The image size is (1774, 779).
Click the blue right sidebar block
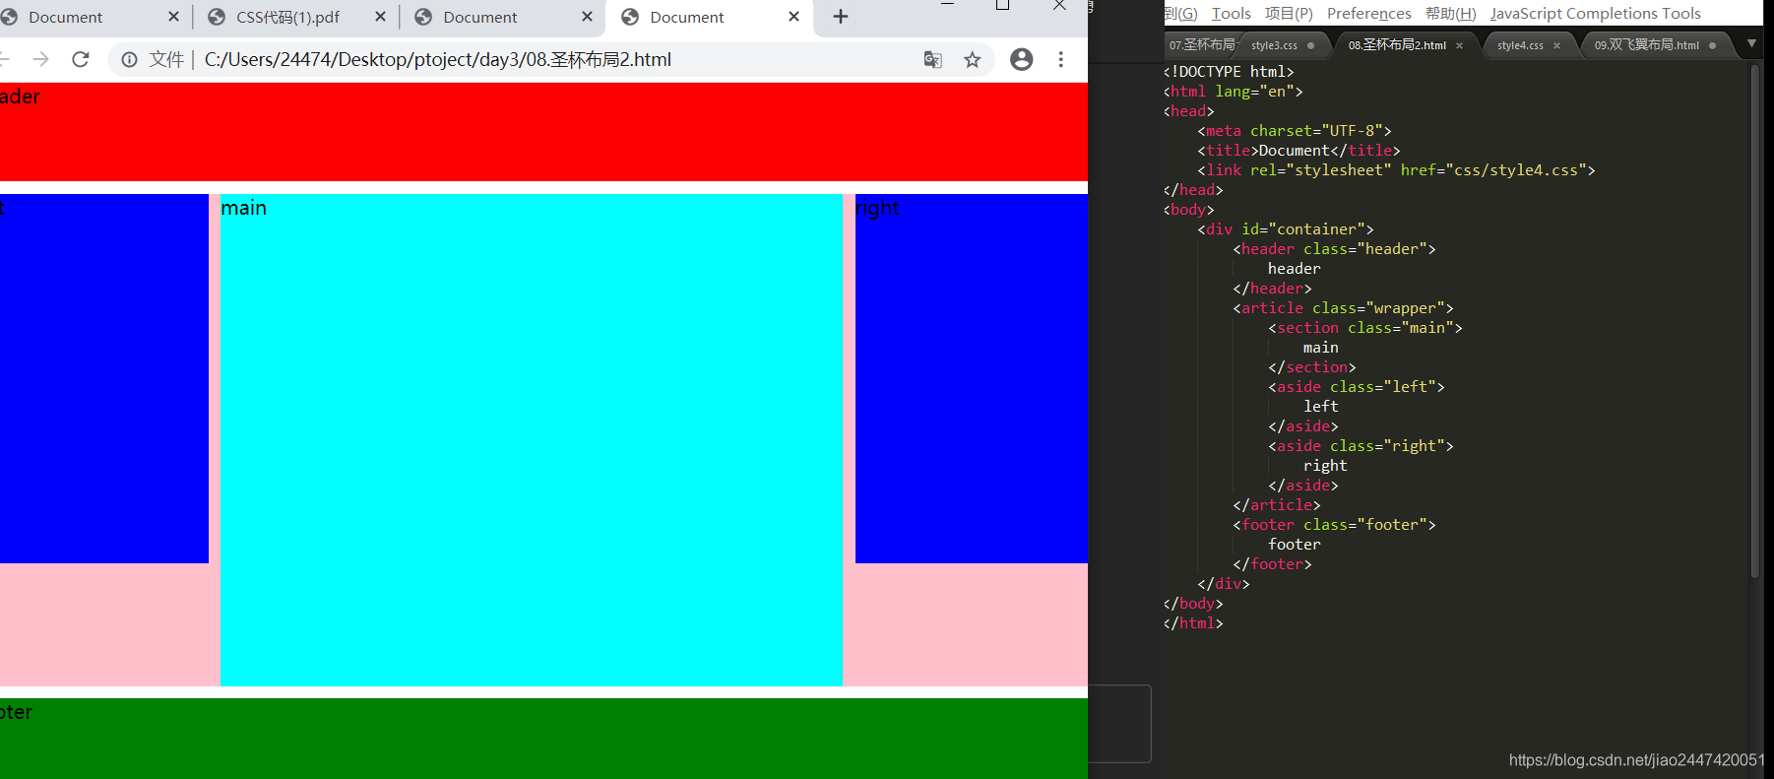[972, 378]
